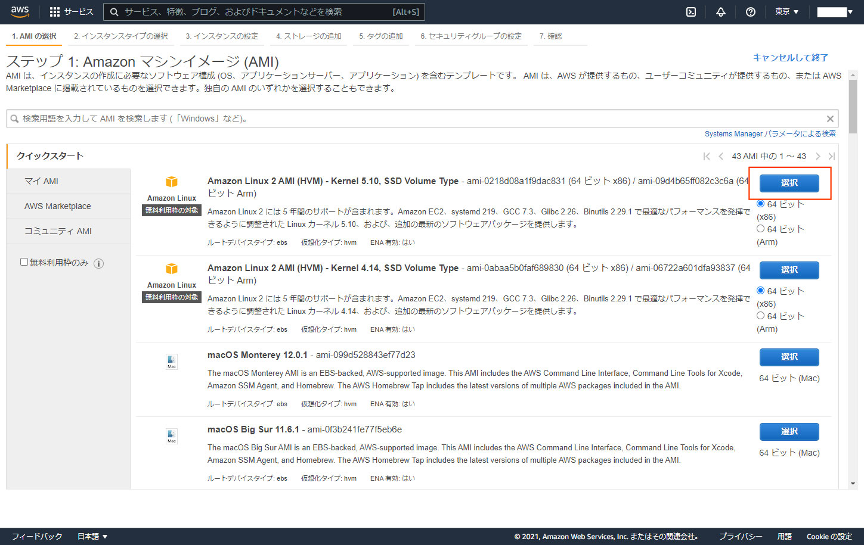The image size is (864, 545).
Task: Open the Japanese language dropdown in footer
Action: click(x=92, y=536)
